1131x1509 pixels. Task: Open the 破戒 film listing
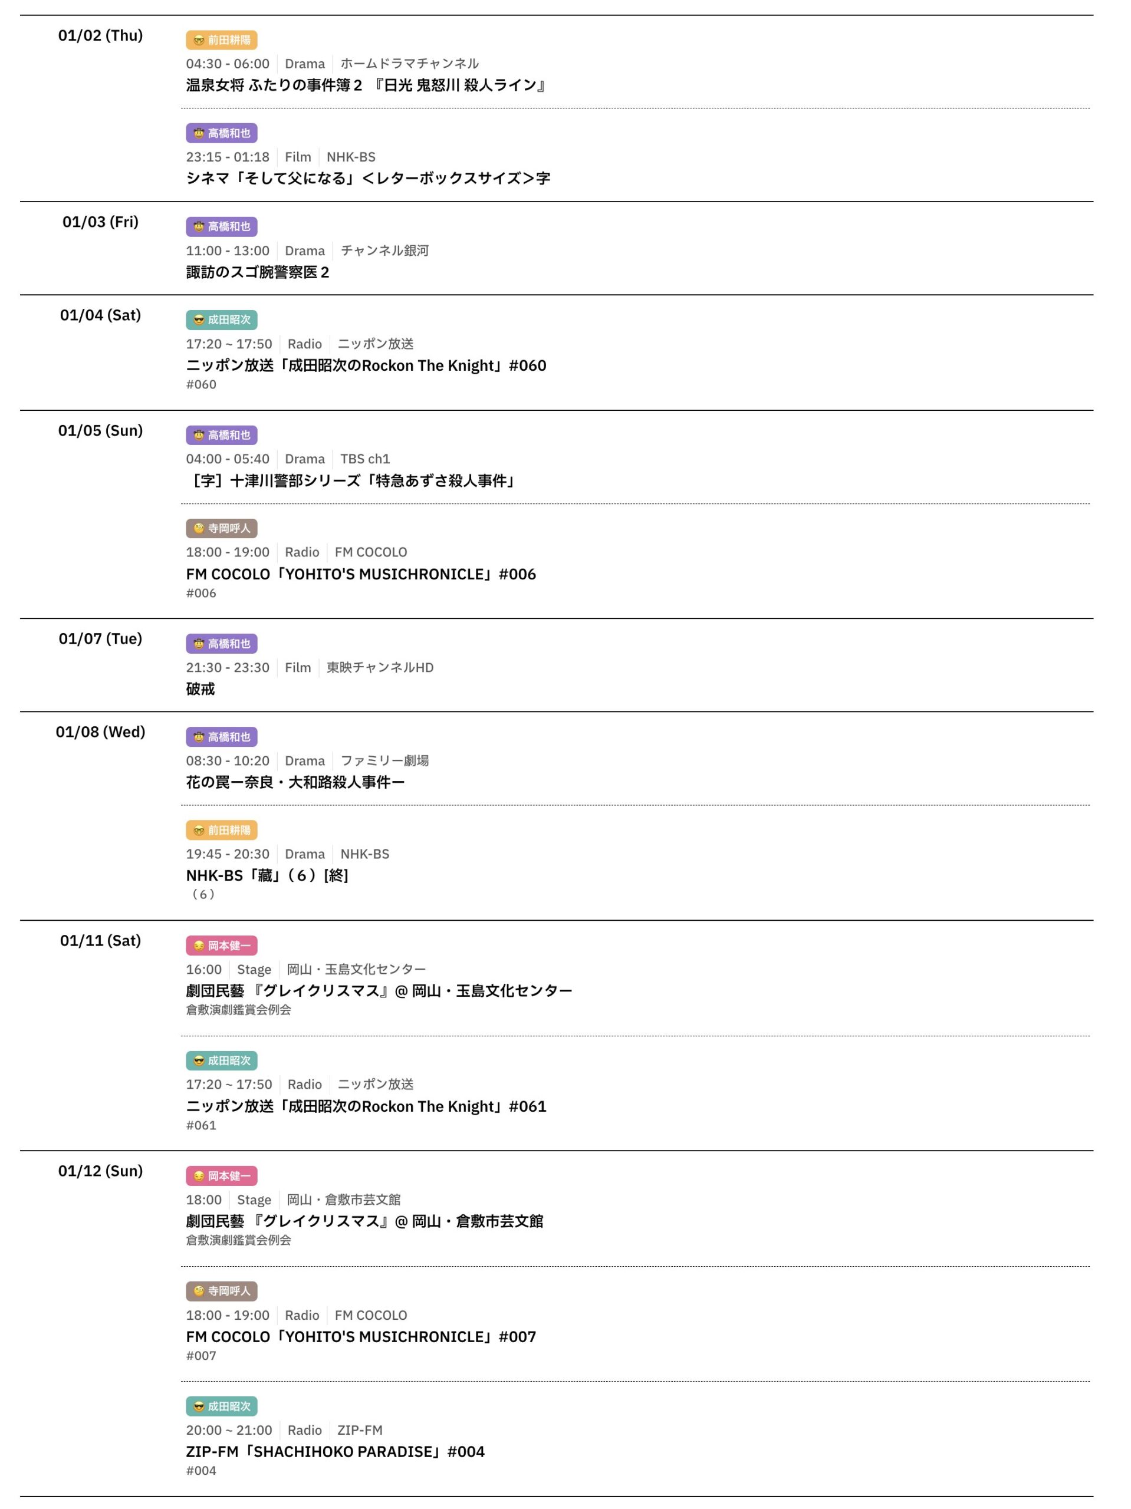click(x=200, y=689)
